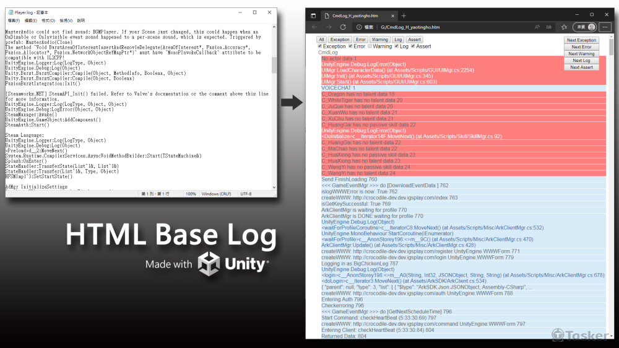Screen dimensions: 619x348
Task: Minimize the browser window
Action: coord(577,15)
